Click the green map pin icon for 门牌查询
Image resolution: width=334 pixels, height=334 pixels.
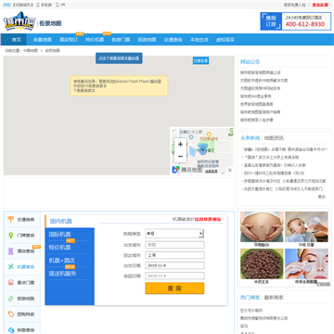click(11, 235)
